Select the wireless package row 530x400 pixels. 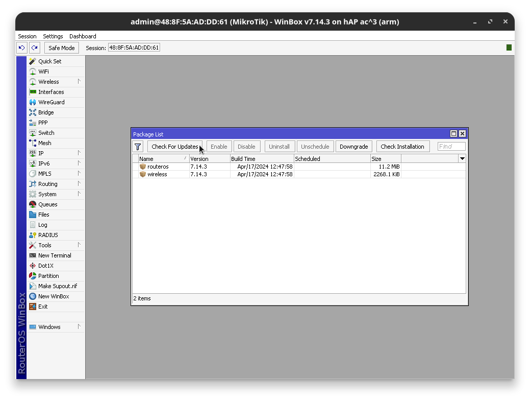(157, 174)
